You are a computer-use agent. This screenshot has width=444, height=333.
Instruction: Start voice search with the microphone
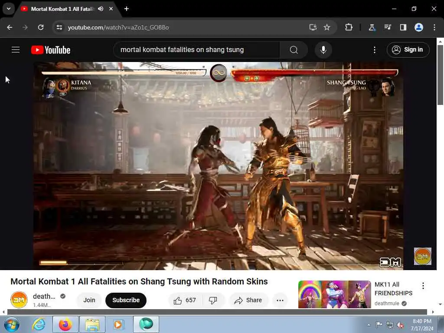tap(323, 50)
